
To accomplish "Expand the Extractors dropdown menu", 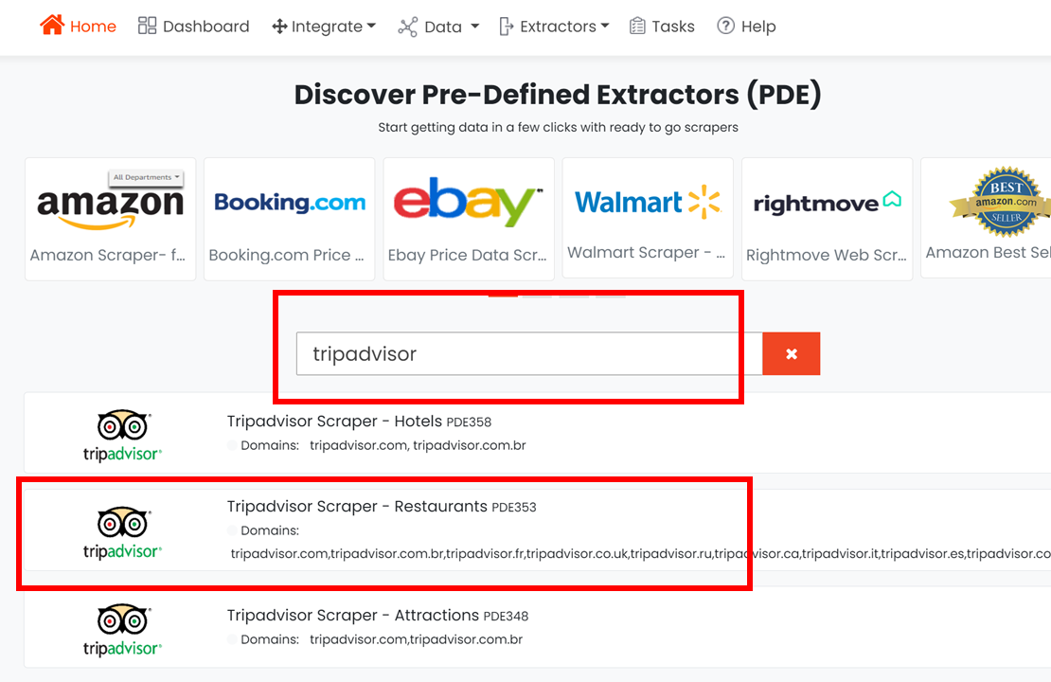I will [x=554, y=27].
